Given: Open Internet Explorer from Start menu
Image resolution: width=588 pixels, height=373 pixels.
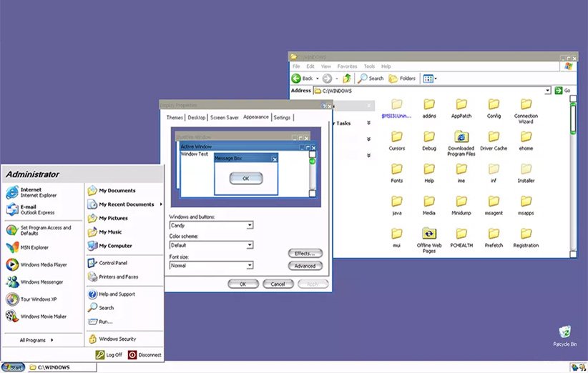Looking at the screenshot, I should (x=32, y=192).
